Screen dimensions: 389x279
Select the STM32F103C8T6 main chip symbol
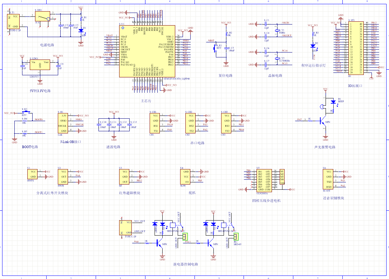pyautogui.click(x=147, y=51)
